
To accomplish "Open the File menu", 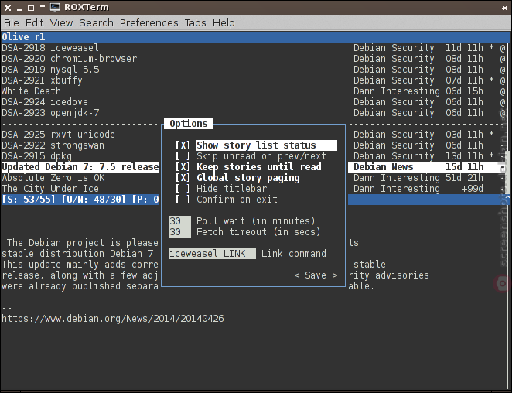I will tap(12, 23).
